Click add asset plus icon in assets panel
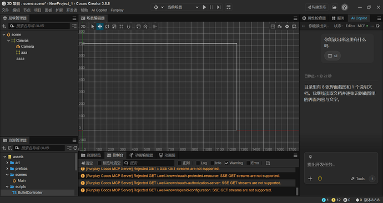The image size is (383, 203). pyautogui.click(x=4, y=148)
